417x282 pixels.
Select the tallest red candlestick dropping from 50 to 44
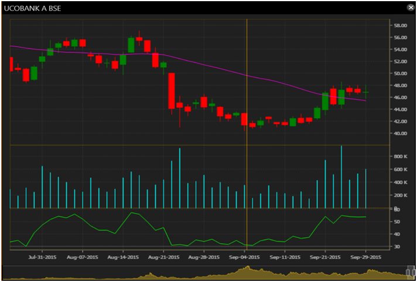172,91
